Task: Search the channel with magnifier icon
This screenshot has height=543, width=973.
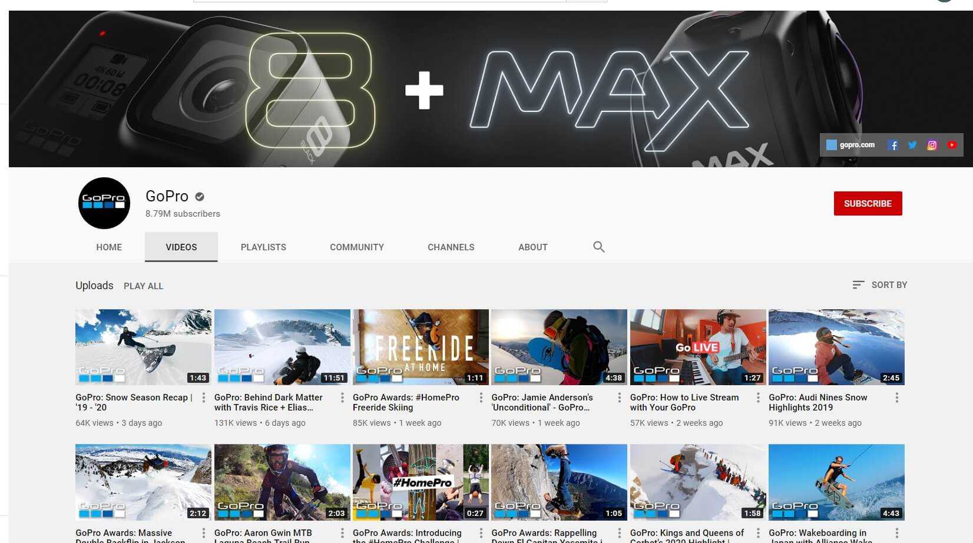Action: 599,247
